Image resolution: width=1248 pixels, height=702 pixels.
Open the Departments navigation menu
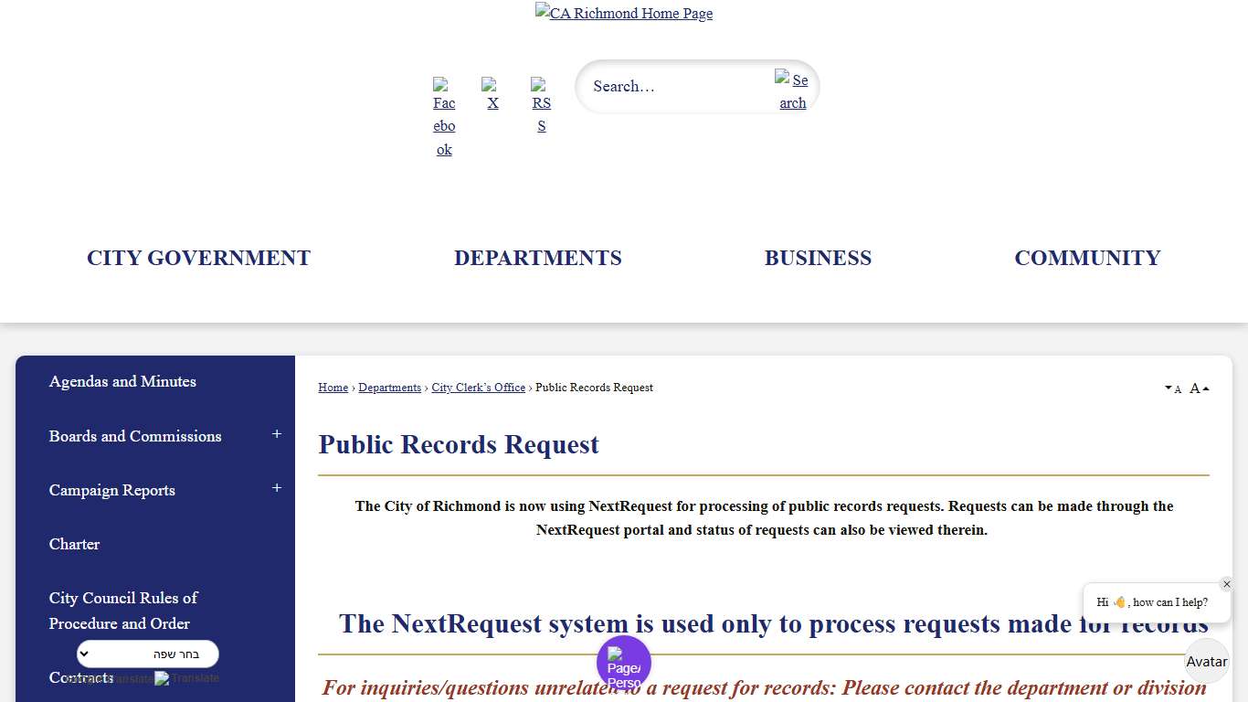coord(538,258)
